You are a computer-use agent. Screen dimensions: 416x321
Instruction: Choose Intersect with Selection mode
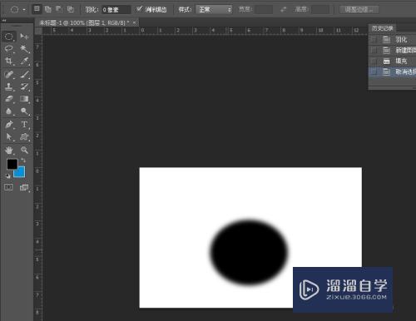71,9
